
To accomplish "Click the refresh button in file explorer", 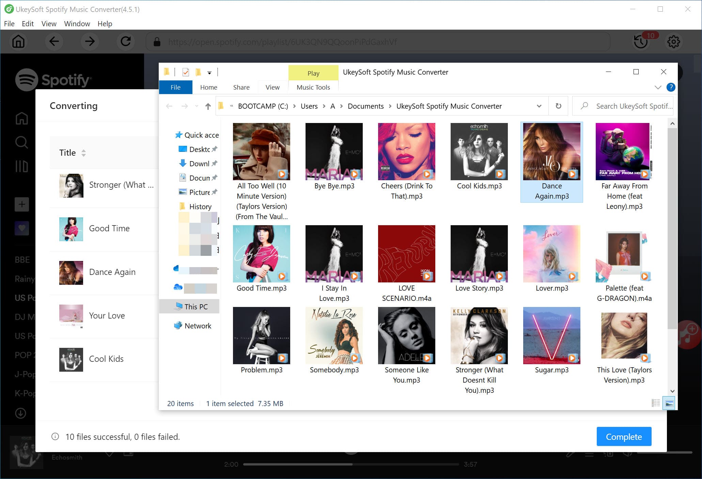I will coord(559,106).
